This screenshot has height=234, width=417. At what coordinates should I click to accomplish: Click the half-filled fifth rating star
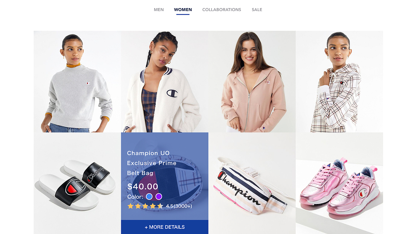[x=160, y=206]
